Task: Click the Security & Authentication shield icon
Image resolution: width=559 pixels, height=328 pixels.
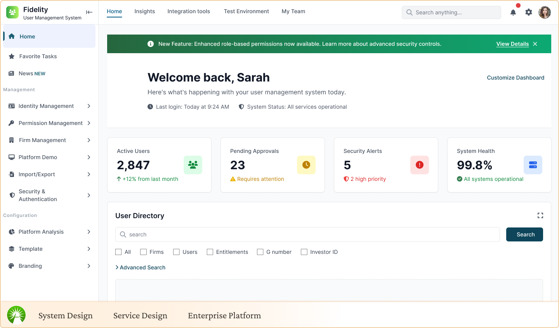Action: 12,195
